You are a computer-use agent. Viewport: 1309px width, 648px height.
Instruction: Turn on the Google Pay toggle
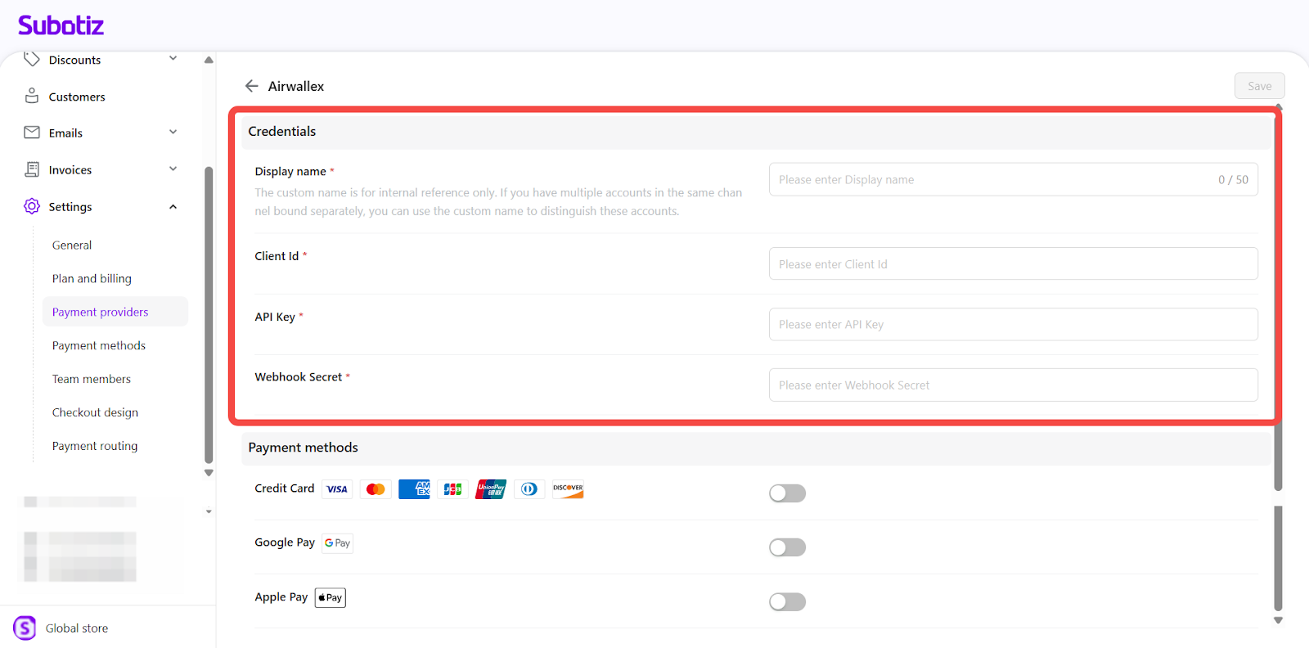click(787, 547)
